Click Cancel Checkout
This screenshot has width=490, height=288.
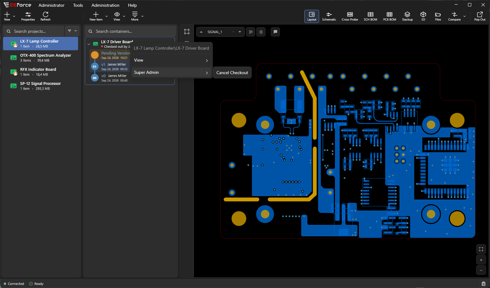(x=232, y=73)
